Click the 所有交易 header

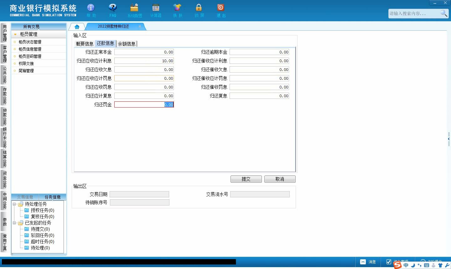(39, 27)
